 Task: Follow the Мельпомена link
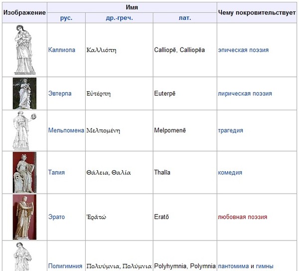click(66, 131)
